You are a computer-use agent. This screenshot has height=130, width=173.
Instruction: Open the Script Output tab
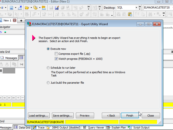coord(139,128)
